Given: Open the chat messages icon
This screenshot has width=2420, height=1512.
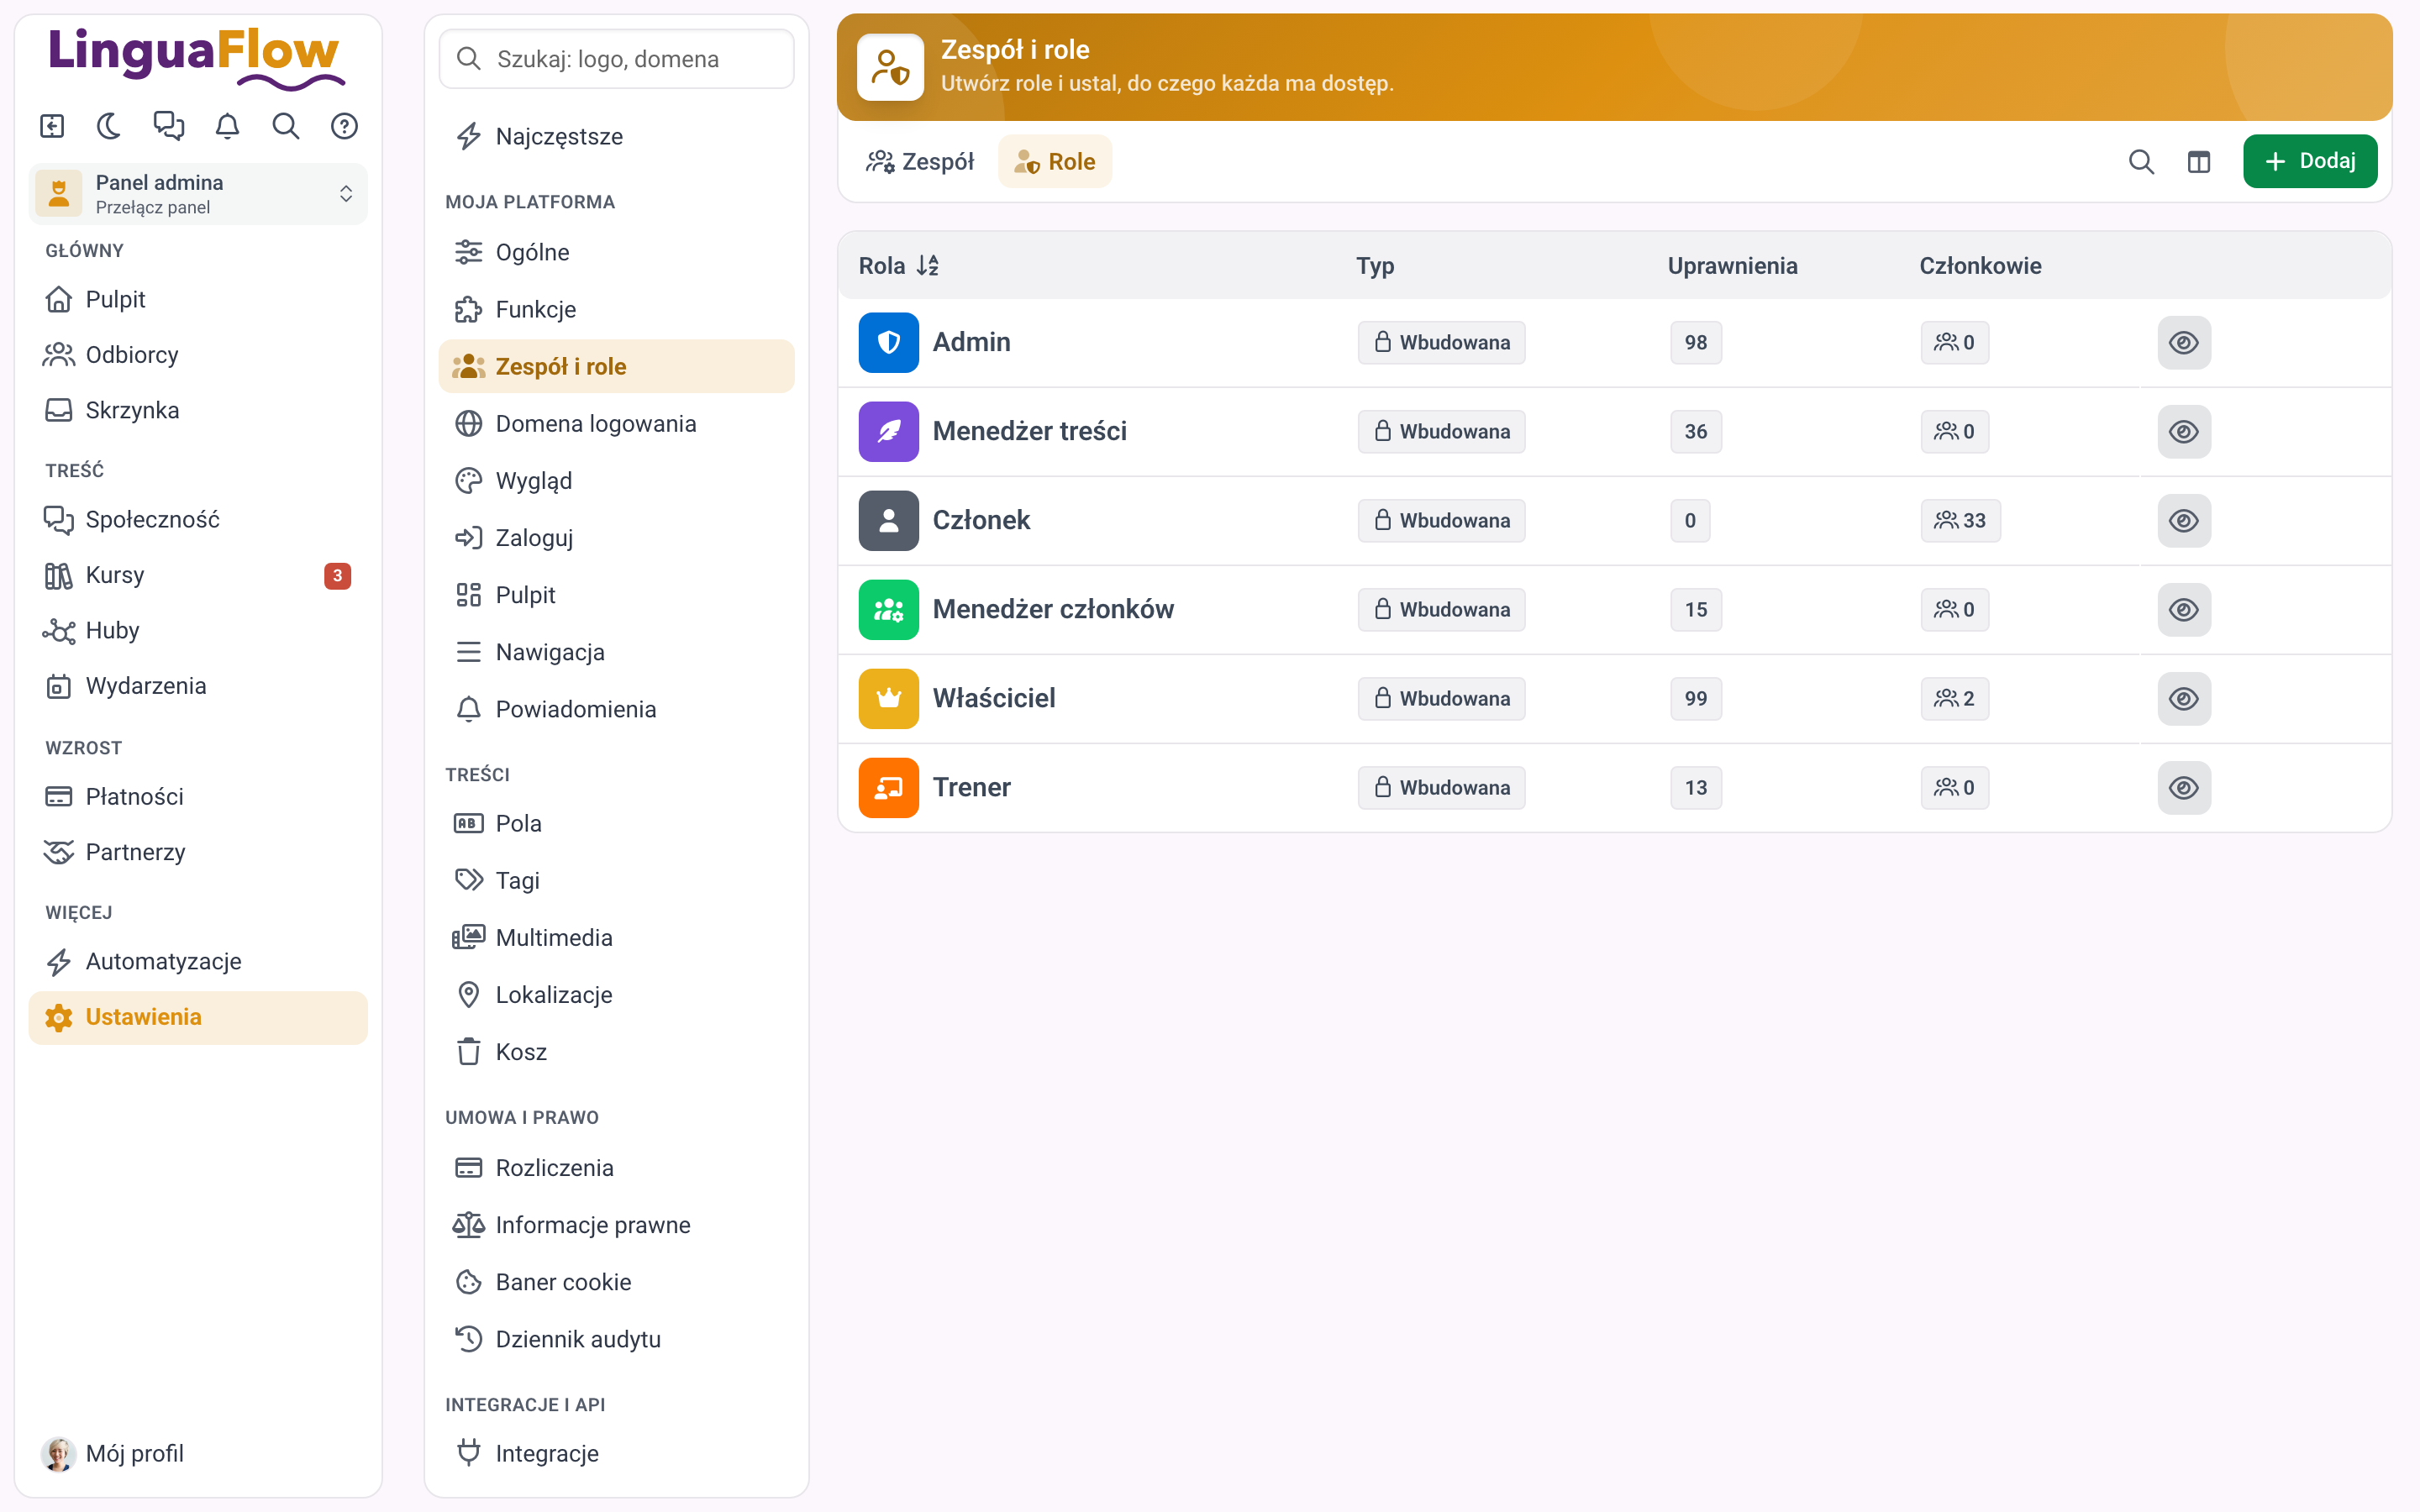Looking at the screenshot, I should pos(168,126).
